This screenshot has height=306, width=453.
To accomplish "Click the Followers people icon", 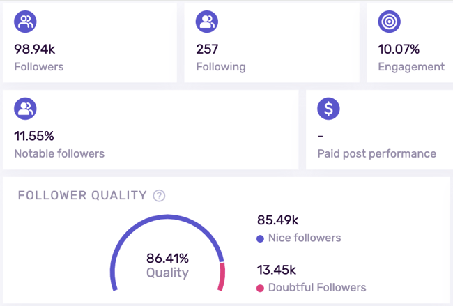I will coord(25,22).
